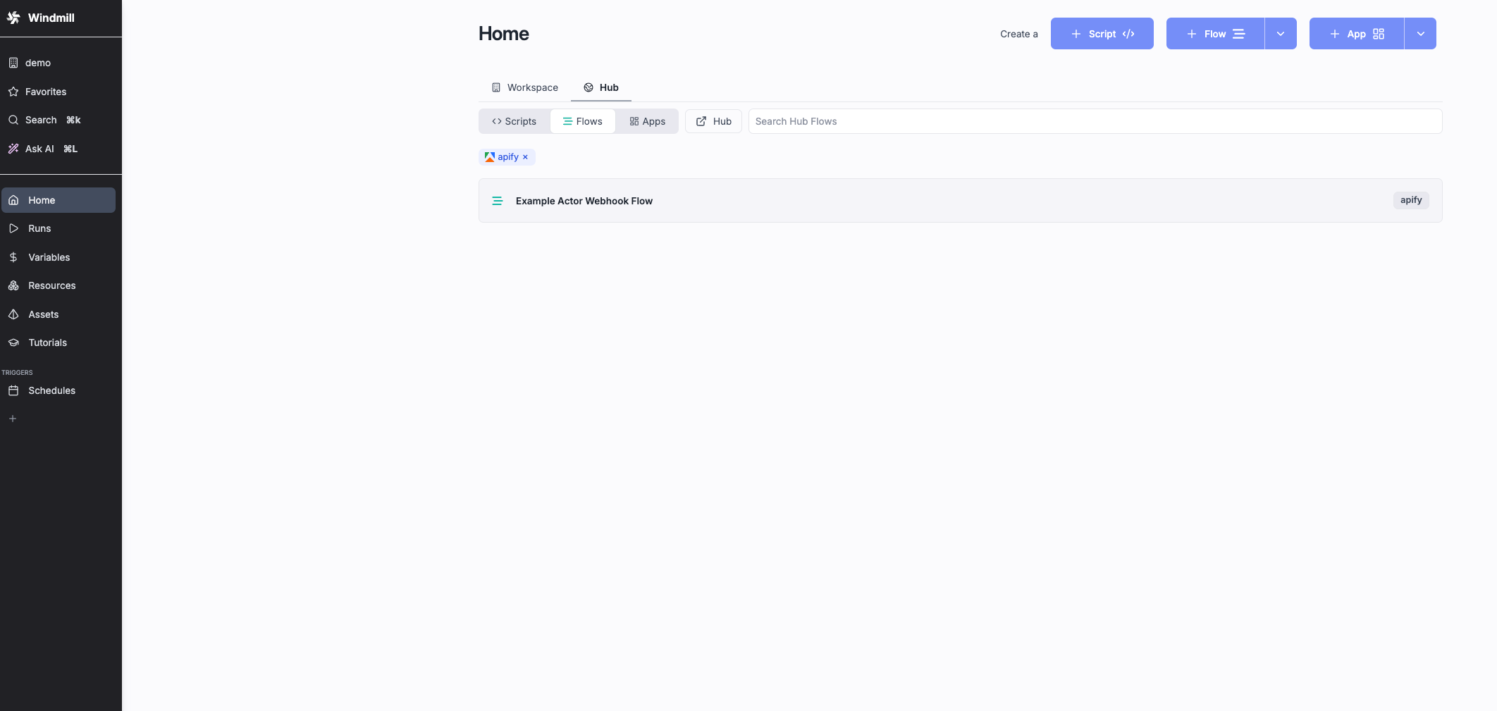Viewport: 1497px width, 711px height.
Task: Expand the App creation dropdown arrow
Action: coord(1420,33)
